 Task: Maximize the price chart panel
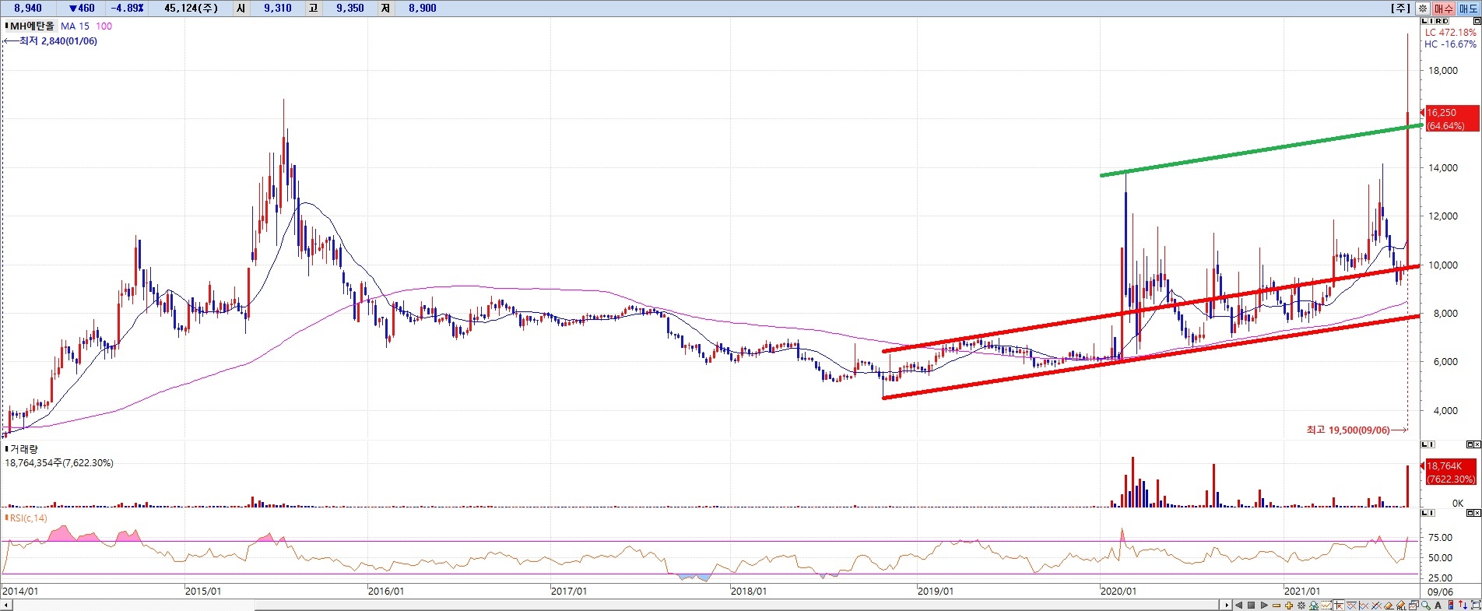click(x=1477, y=21)
